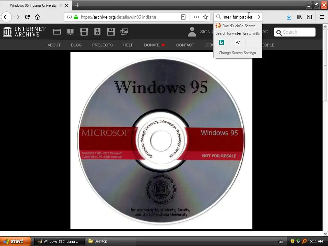This screenshot has width=328, height=246.
Task: View the green padlock connection details
Action: (x=76, y=17)
